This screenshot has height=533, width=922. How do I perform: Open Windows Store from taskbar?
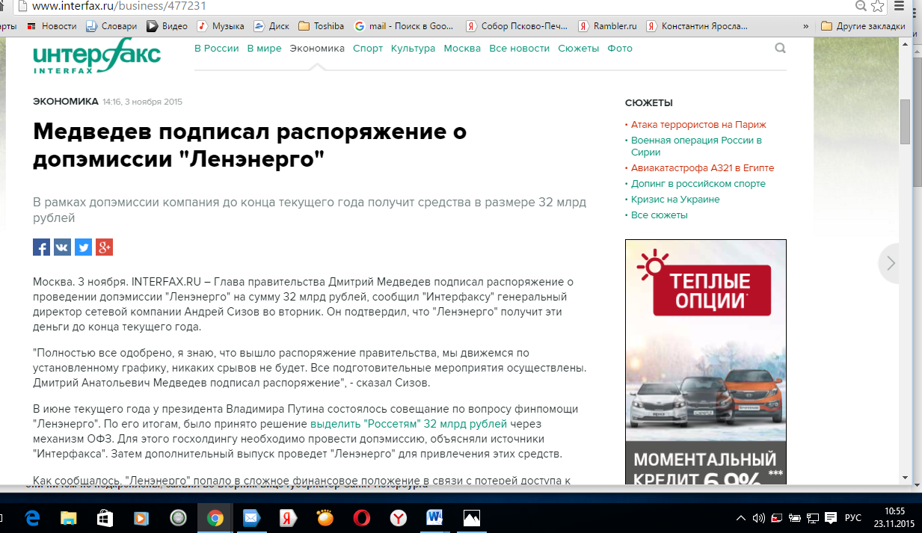coord(105,517)
